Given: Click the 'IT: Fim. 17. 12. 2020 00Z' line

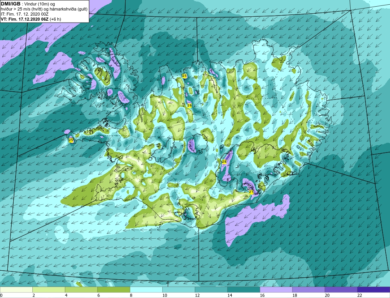Looking at the screenshot, I should coord(25,14).
